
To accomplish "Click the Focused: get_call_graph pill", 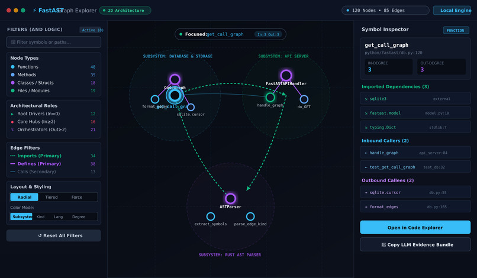I will (230, 34).
